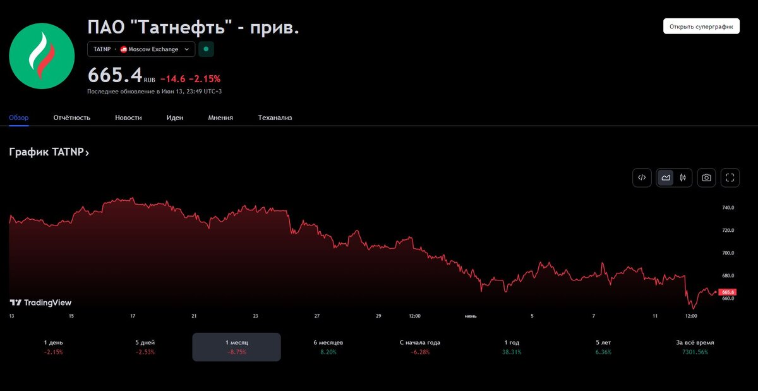Switch to the Мнения tab
The image size is (758, 391).
[220, 117]
